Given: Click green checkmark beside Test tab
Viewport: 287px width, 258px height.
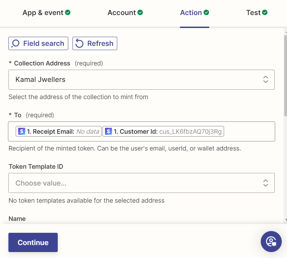Looking at the screenshot, I should click(x=265, y=13).
